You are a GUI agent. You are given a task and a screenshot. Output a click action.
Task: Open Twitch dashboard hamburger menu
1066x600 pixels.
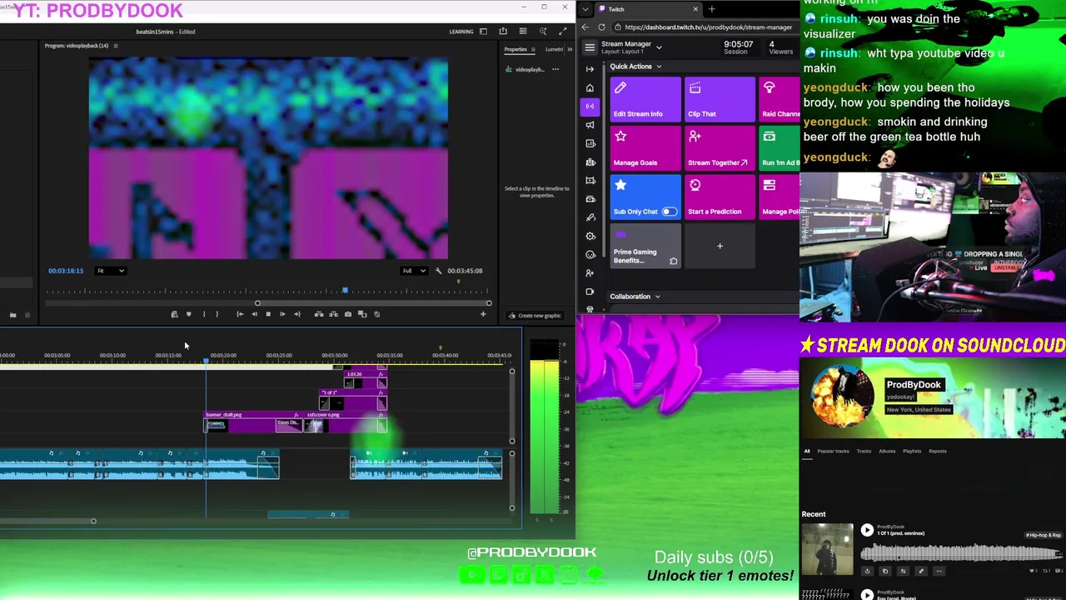pos(590,47)
